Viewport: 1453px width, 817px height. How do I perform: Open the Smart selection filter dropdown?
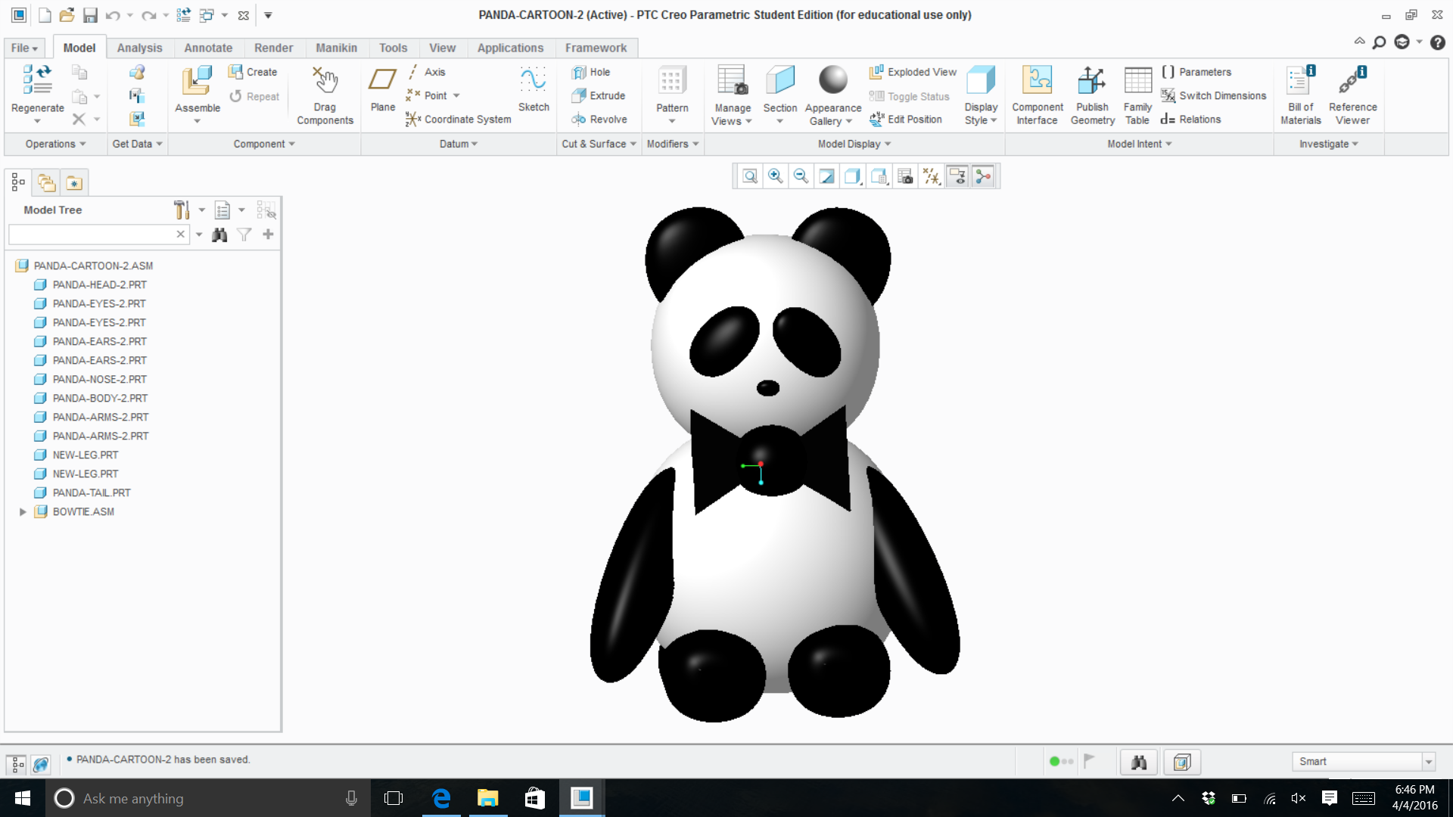pyautogui.click(x=1428, y=762)
